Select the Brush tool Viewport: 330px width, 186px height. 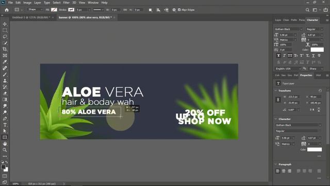tap(5, 74)
